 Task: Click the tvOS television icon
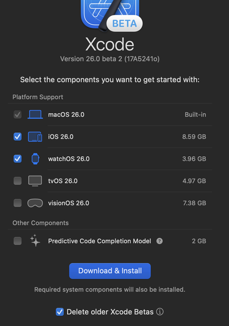point(35,181)
